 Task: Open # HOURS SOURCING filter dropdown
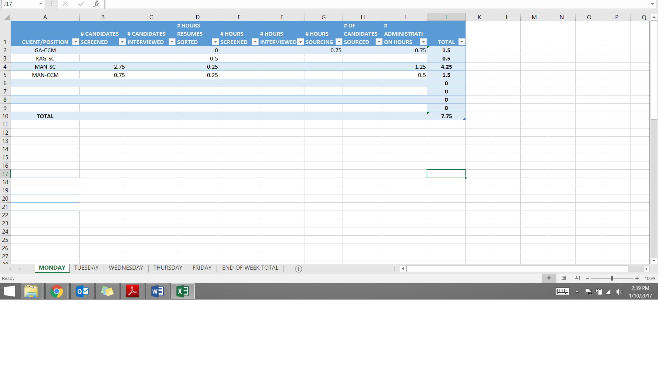339,42
